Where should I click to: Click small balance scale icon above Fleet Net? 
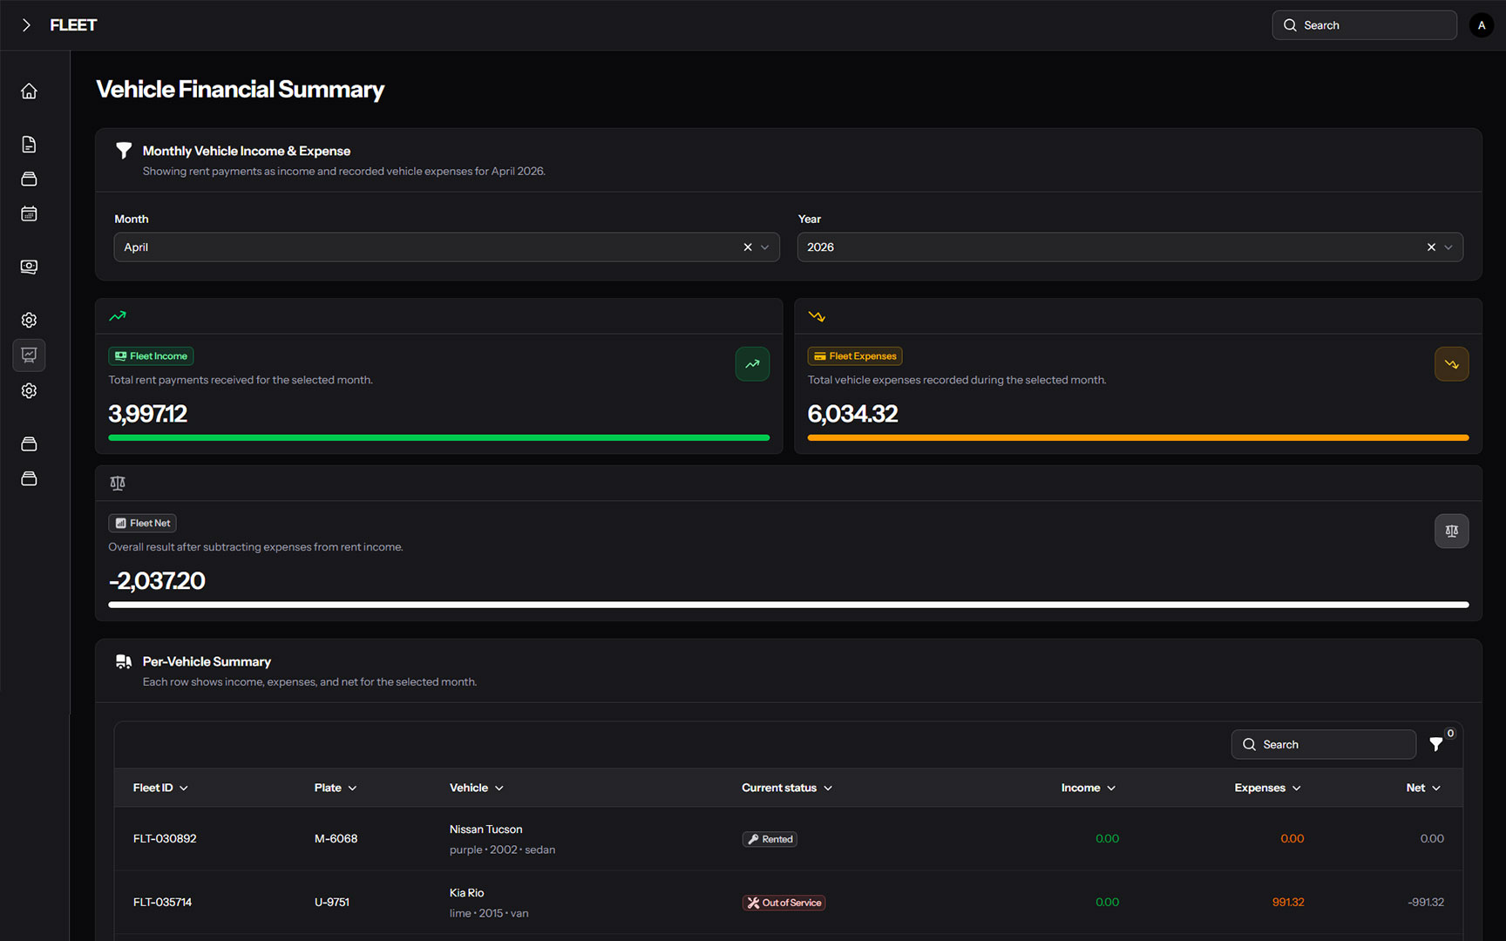(x=118, y=483)
